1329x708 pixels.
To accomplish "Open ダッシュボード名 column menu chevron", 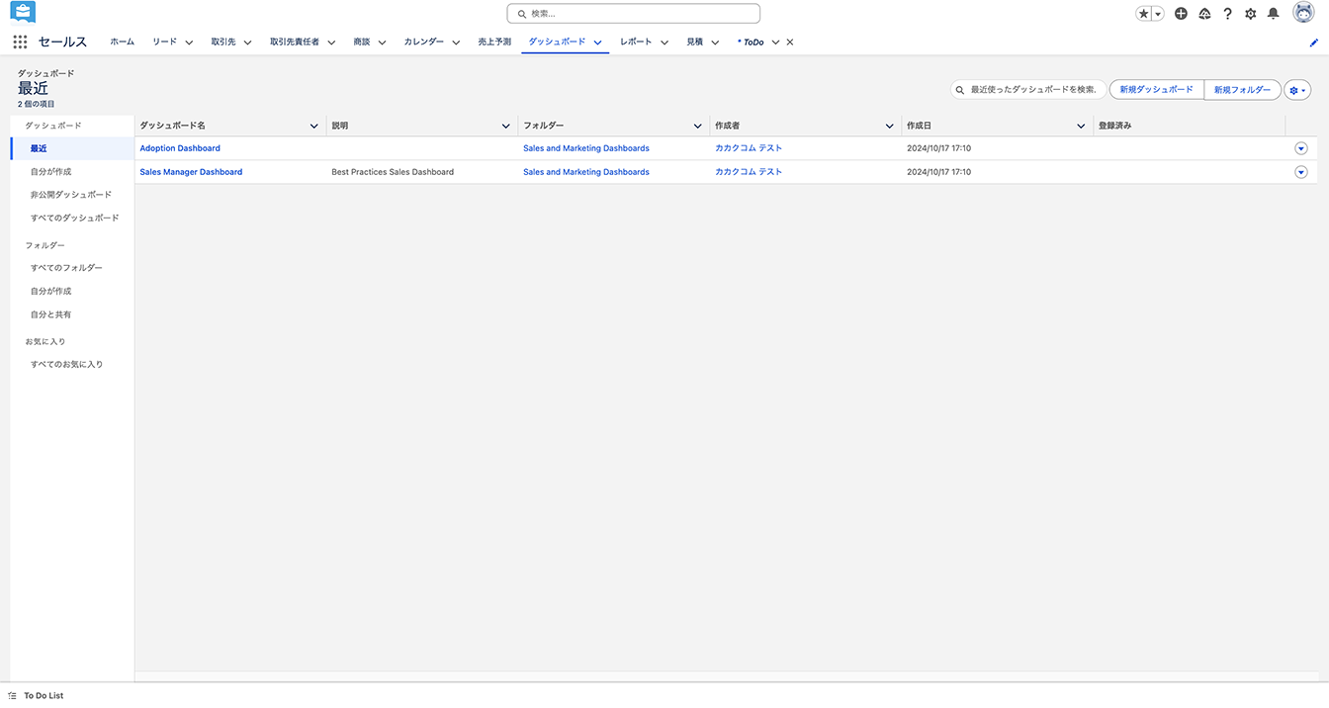I will (x=314, y=127).
